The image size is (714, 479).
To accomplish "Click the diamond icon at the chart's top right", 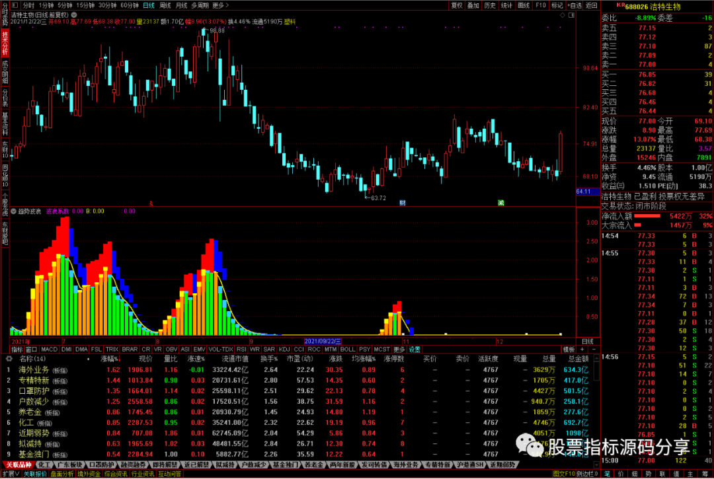I will pyautogui.click(x=563, y=15).
